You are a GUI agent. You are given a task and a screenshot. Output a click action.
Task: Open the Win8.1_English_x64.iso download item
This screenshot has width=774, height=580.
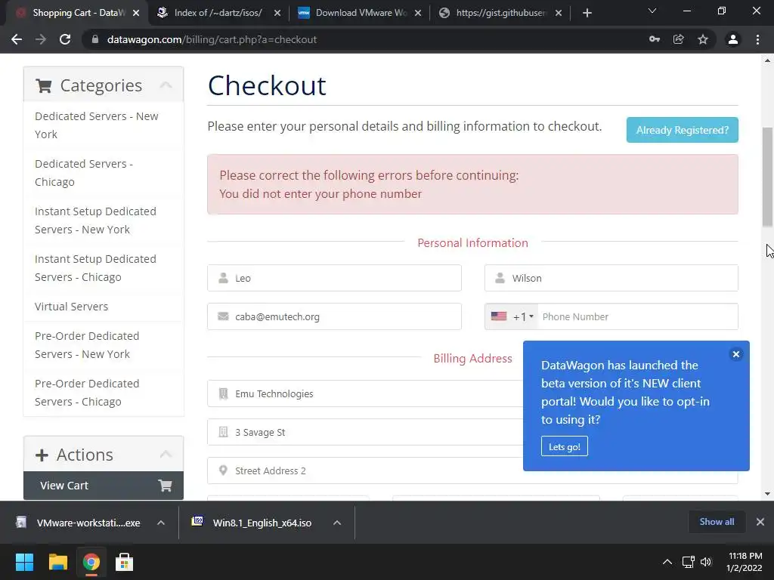pyautogui.click(x=253, y=523)
